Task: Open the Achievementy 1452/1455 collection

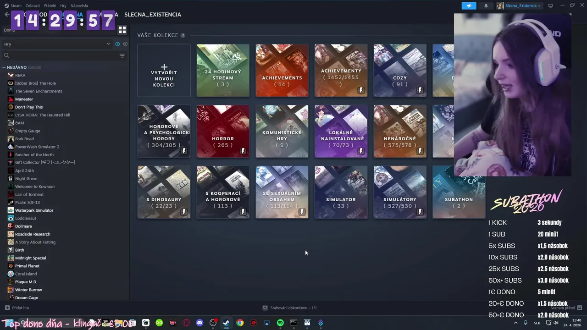Action: pyautogui.click(x=341, y=71)
